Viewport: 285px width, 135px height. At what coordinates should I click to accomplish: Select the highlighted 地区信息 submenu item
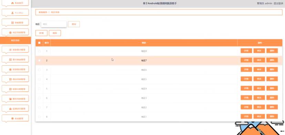click(15, 40)
